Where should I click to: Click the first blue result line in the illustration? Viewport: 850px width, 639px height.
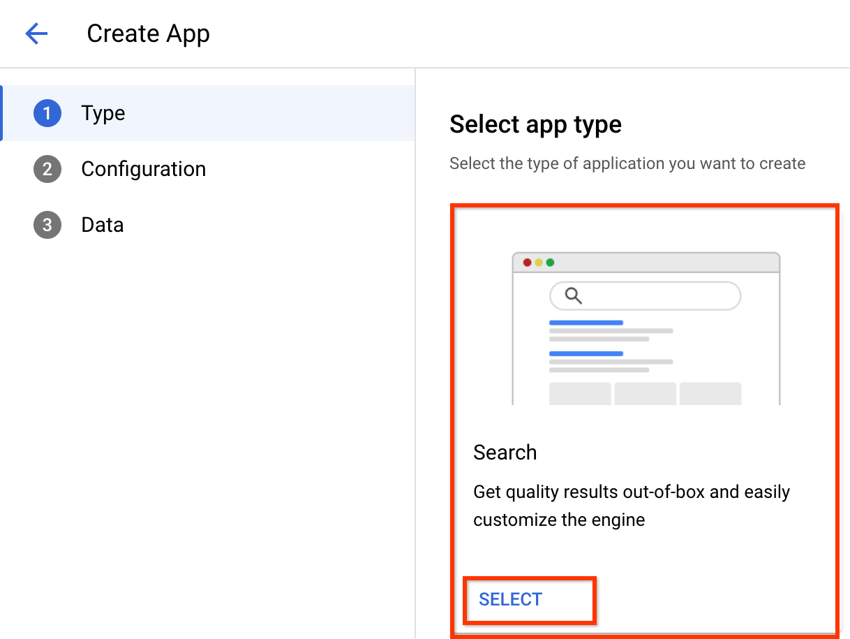click(x=586, y=323)
